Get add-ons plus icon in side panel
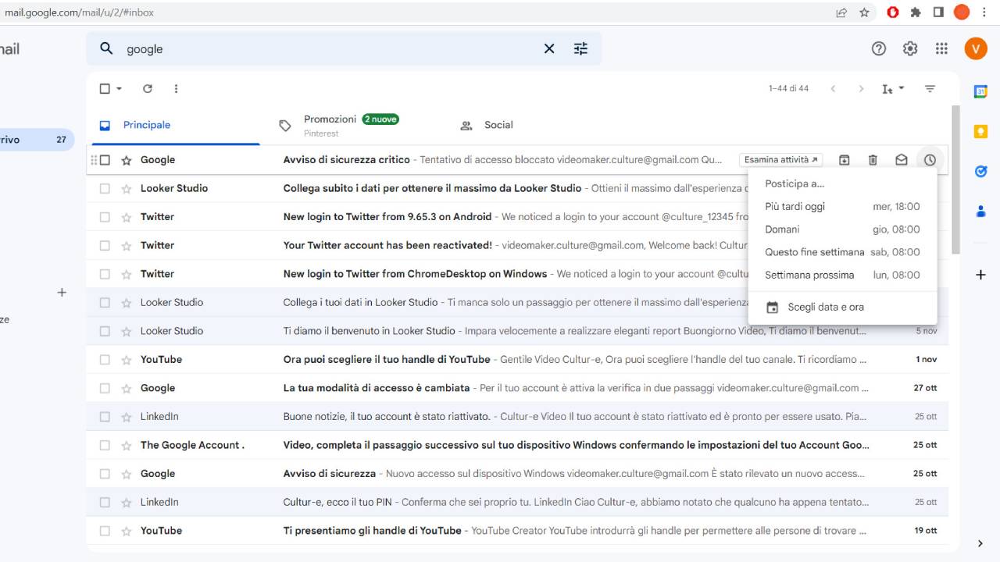This screenshot has width=1000, height=562. point(981,275)
